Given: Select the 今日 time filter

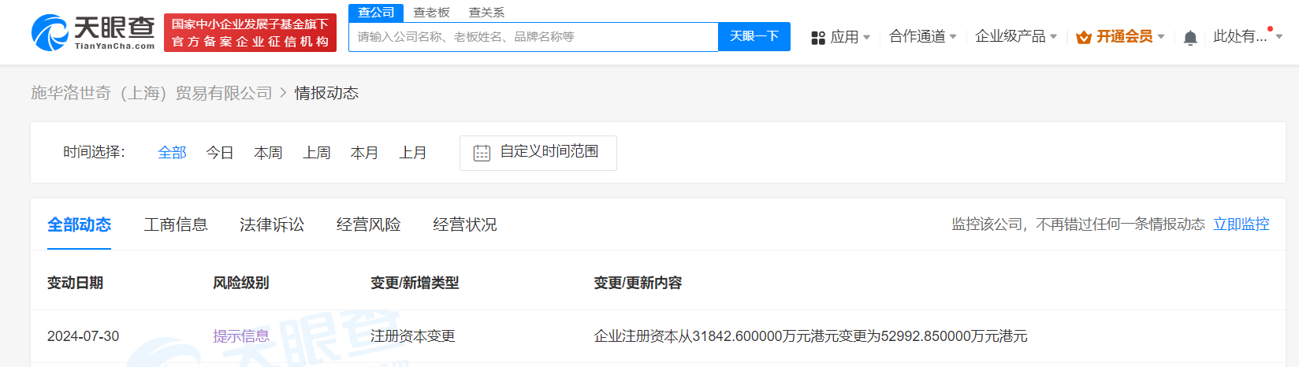Looking at the screenshot, I should pos(220,153).
